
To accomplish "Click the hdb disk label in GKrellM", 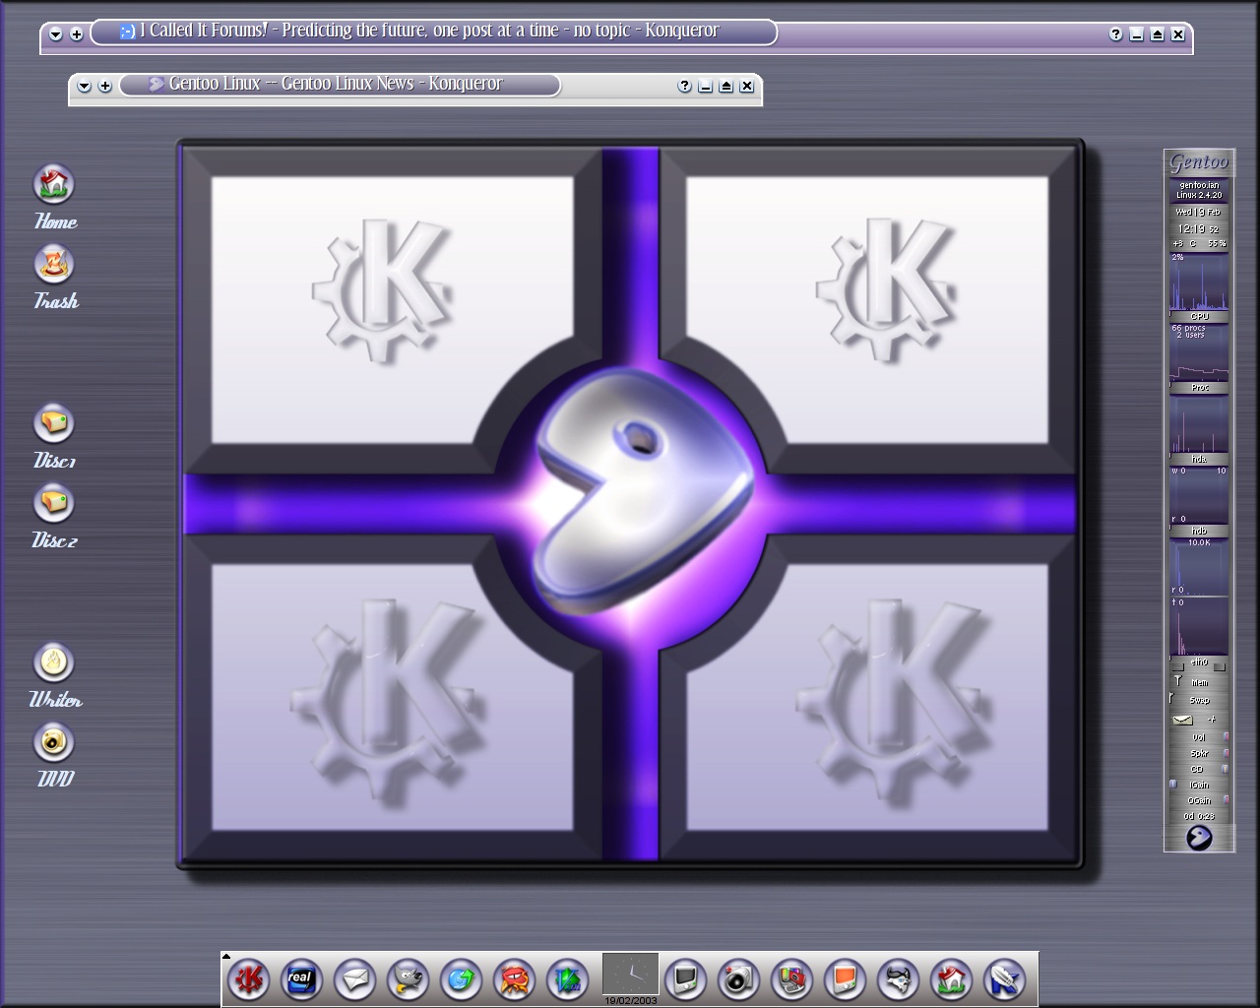I will pos(1199,532).
